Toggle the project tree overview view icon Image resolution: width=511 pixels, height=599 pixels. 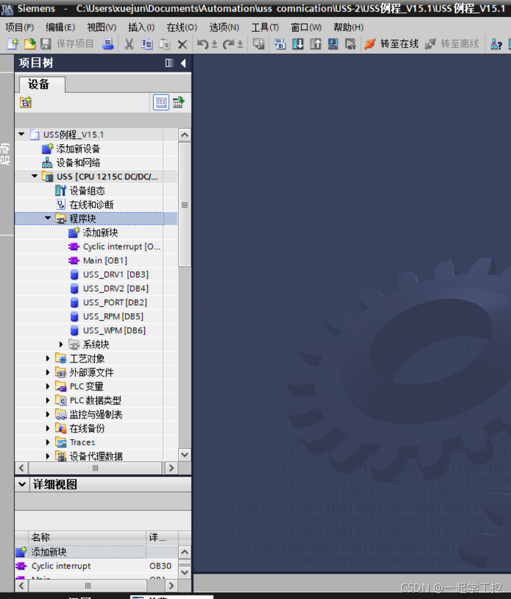click(161, 102)
